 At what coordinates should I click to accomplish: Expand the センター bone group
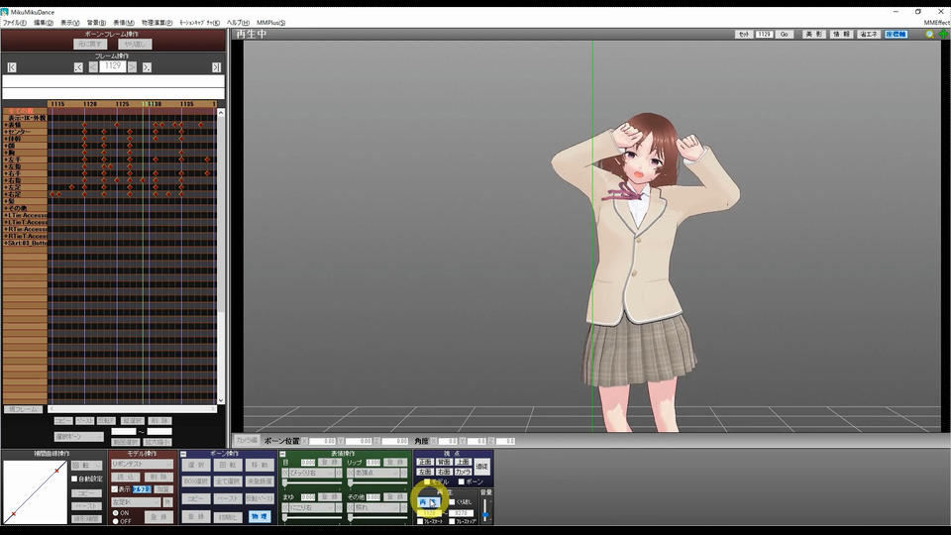pyautogui.click(x=6, y=132)
